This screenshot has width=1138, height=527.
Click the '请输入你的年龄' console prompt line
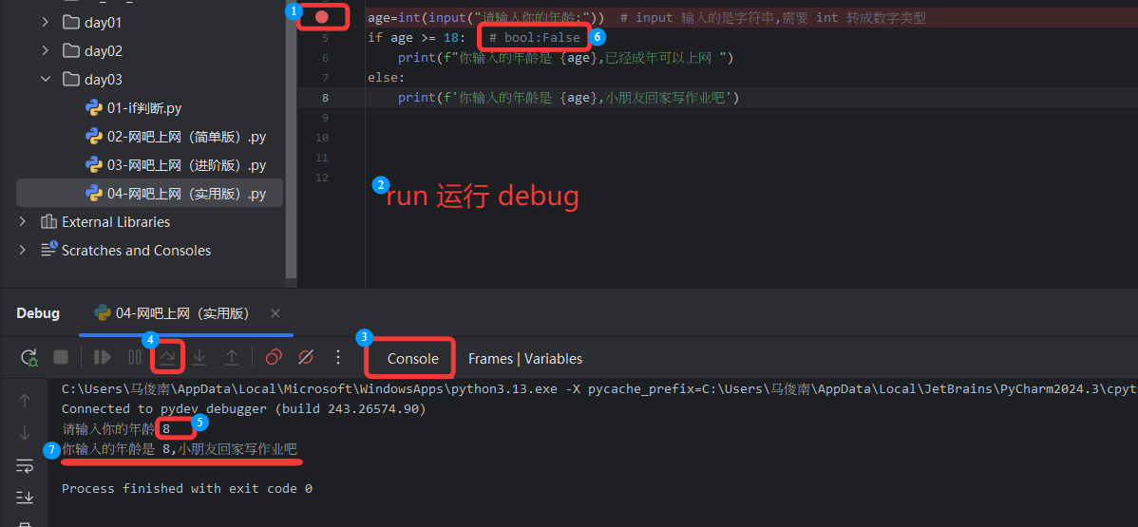click(x=116, y=428)
